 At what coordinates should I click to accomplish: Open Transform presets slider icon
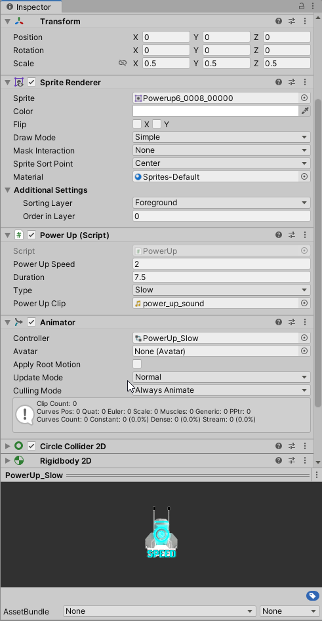point(292,22)
